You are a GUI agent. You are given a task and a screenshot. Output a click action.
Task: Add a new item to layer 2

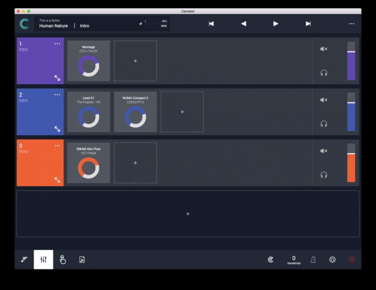pos(182,112)
